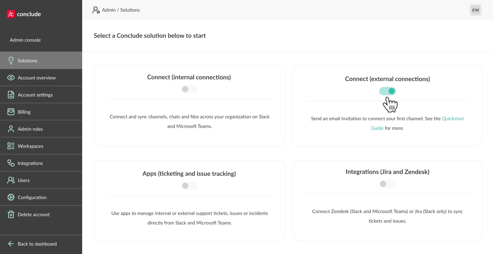Open the Integrations icon in the sidebar
Screen dimensions: 493x254
pos(11,163)
